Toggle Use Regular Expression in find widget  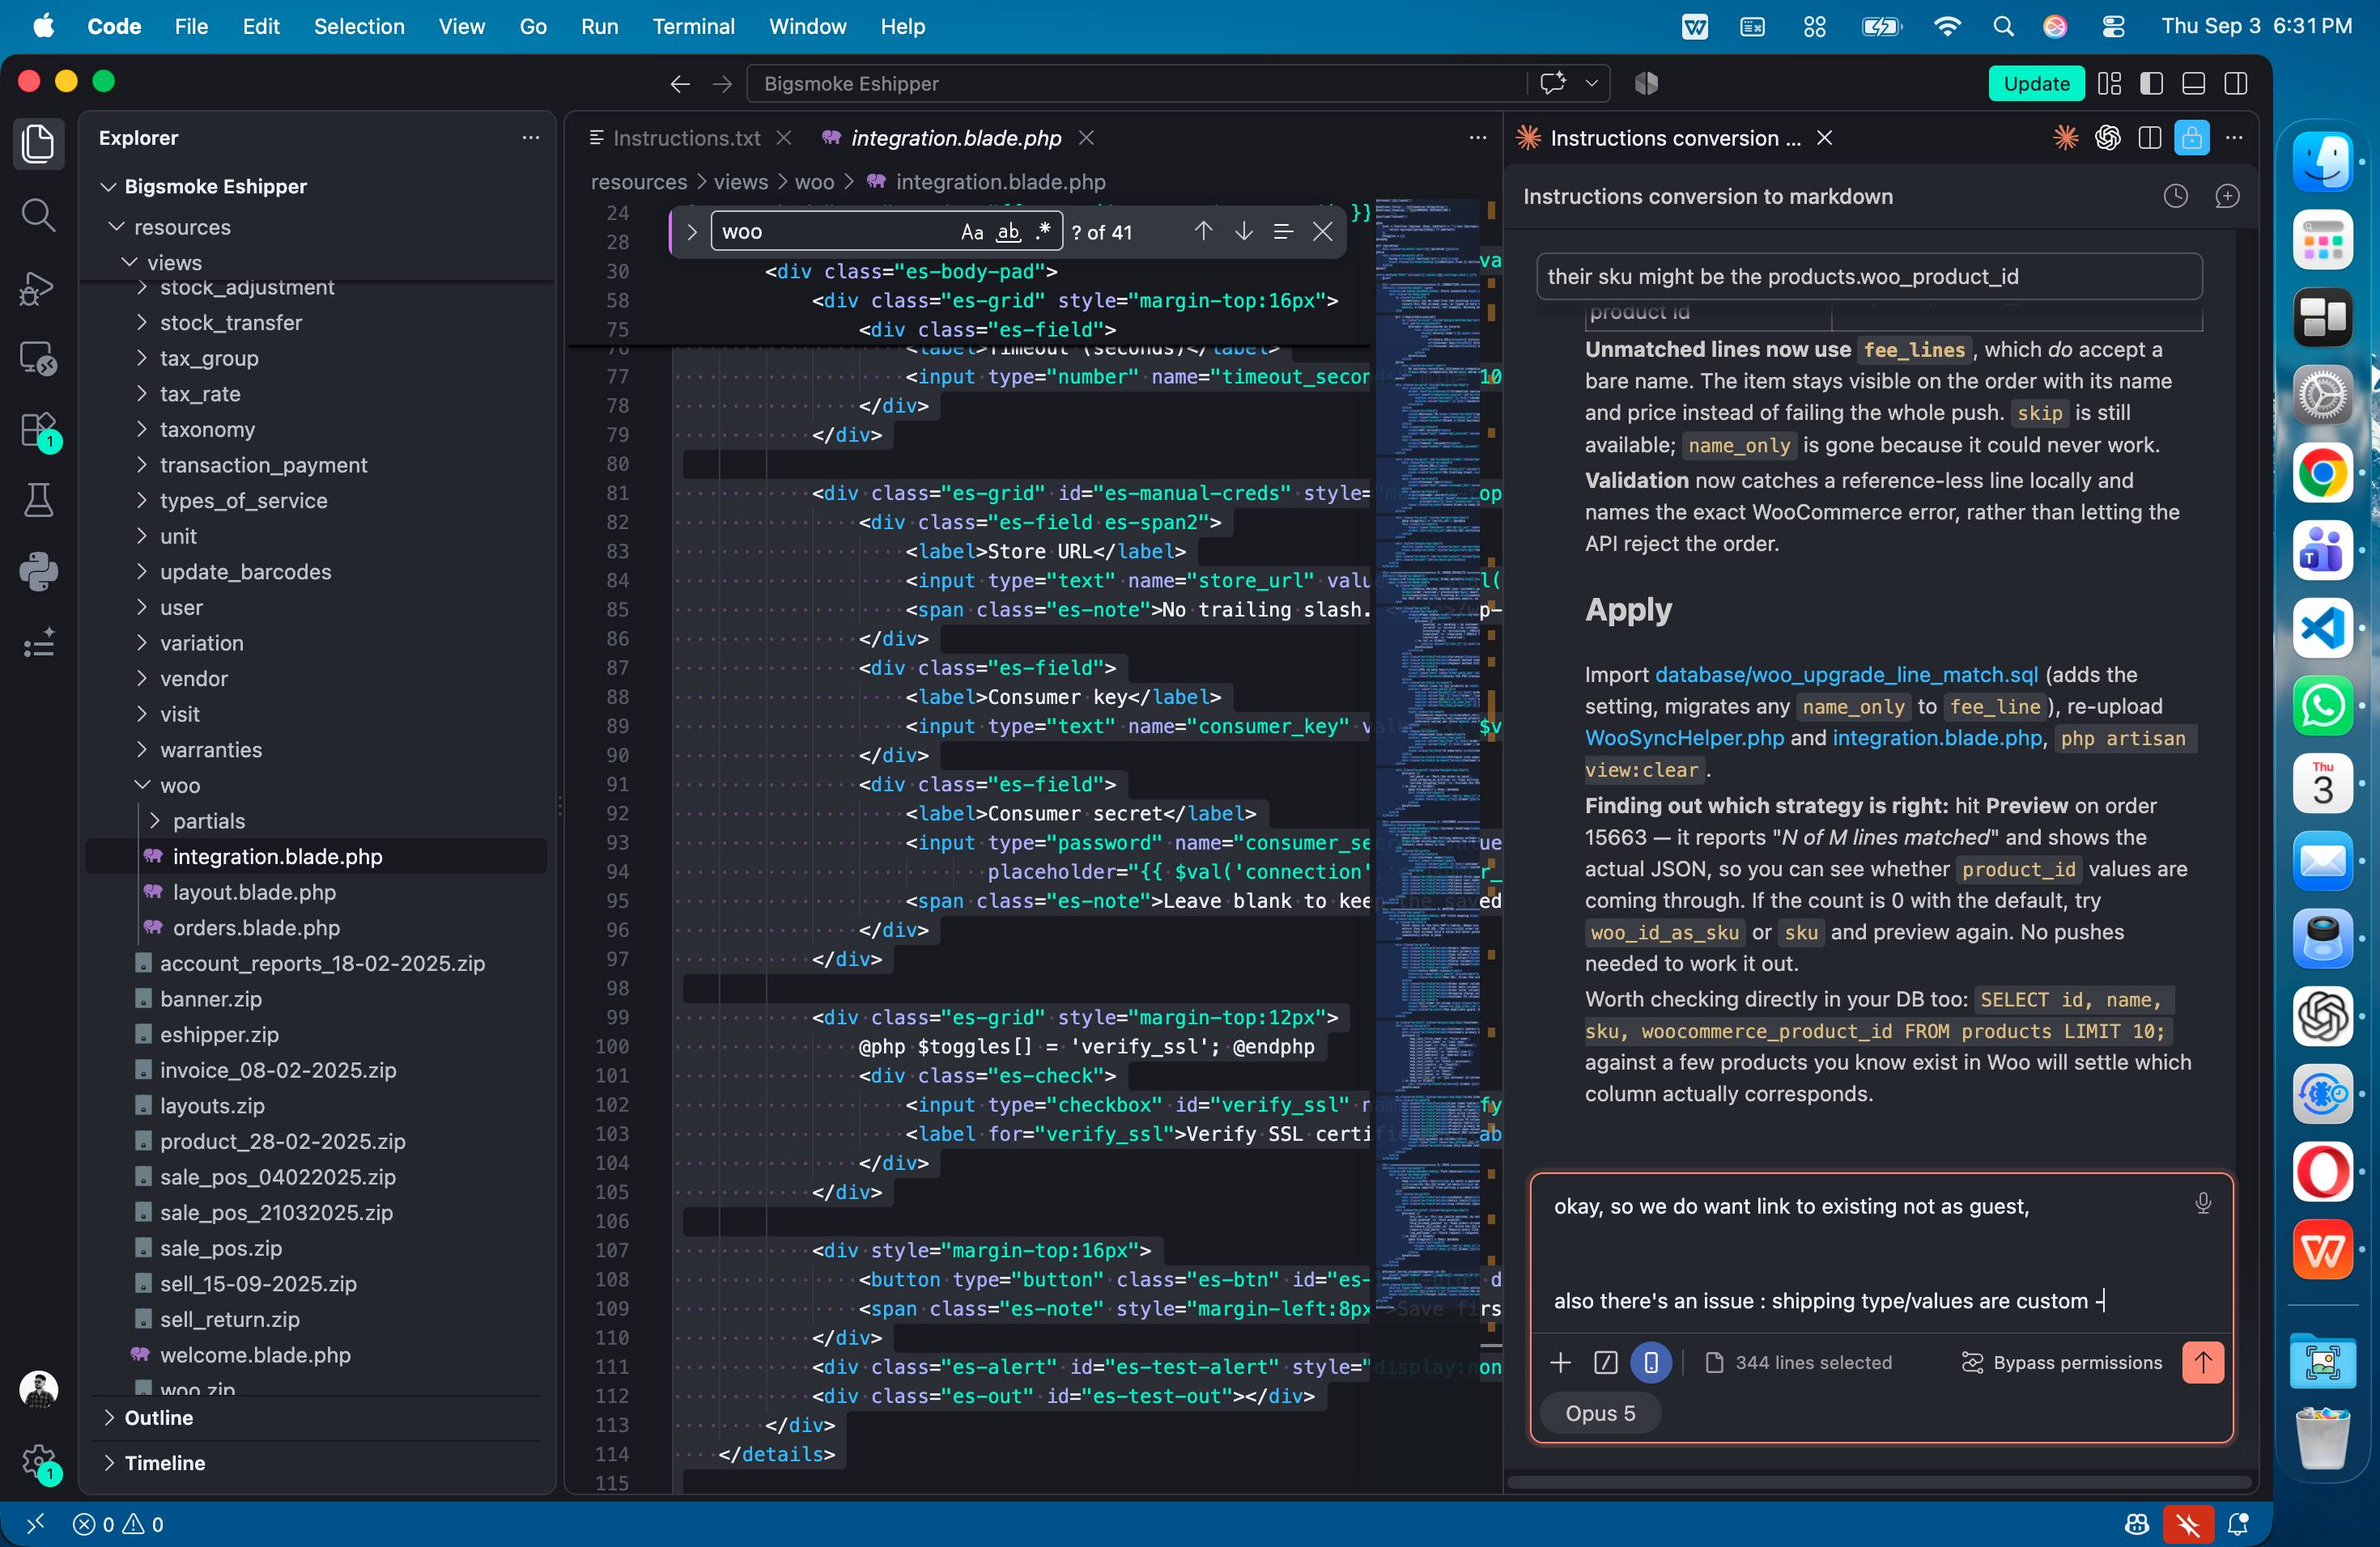(x=1044, y=232)
